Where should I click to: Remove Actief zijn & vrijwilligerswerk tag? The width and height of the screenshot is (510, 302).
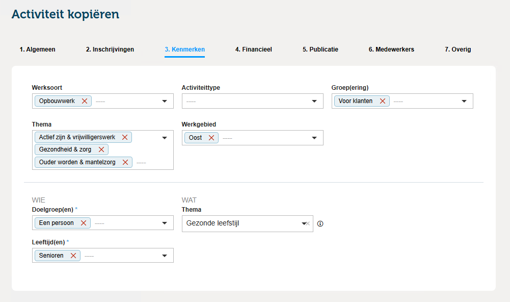tap(124, 137)
